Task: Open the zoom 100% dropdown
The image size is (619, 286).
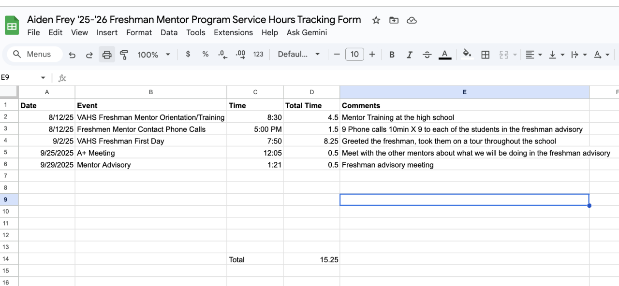Action: pyautogui.click(x=154, y=55)
